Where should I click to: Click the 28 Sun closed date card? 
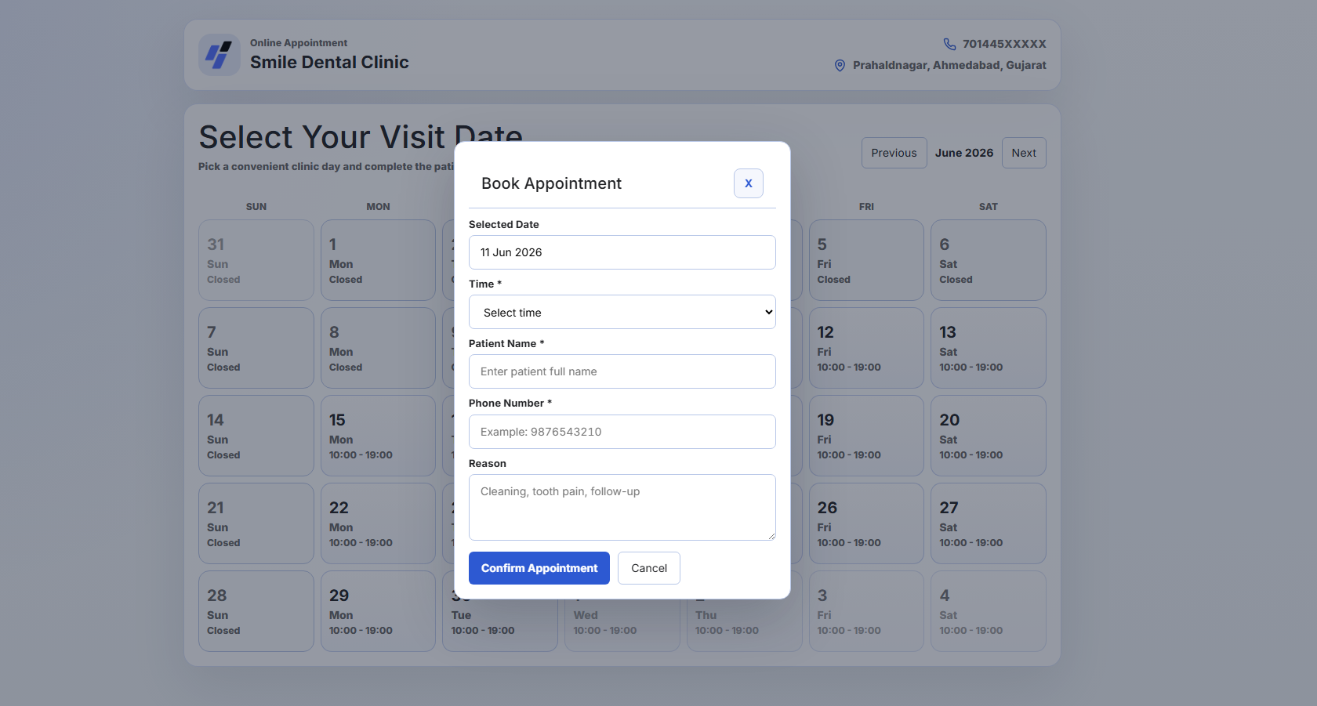click(x=256, y=611)
